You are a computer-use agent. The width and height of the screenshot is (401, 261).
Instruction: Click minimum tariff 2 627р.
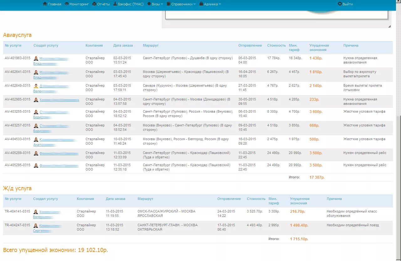(294, 85)
